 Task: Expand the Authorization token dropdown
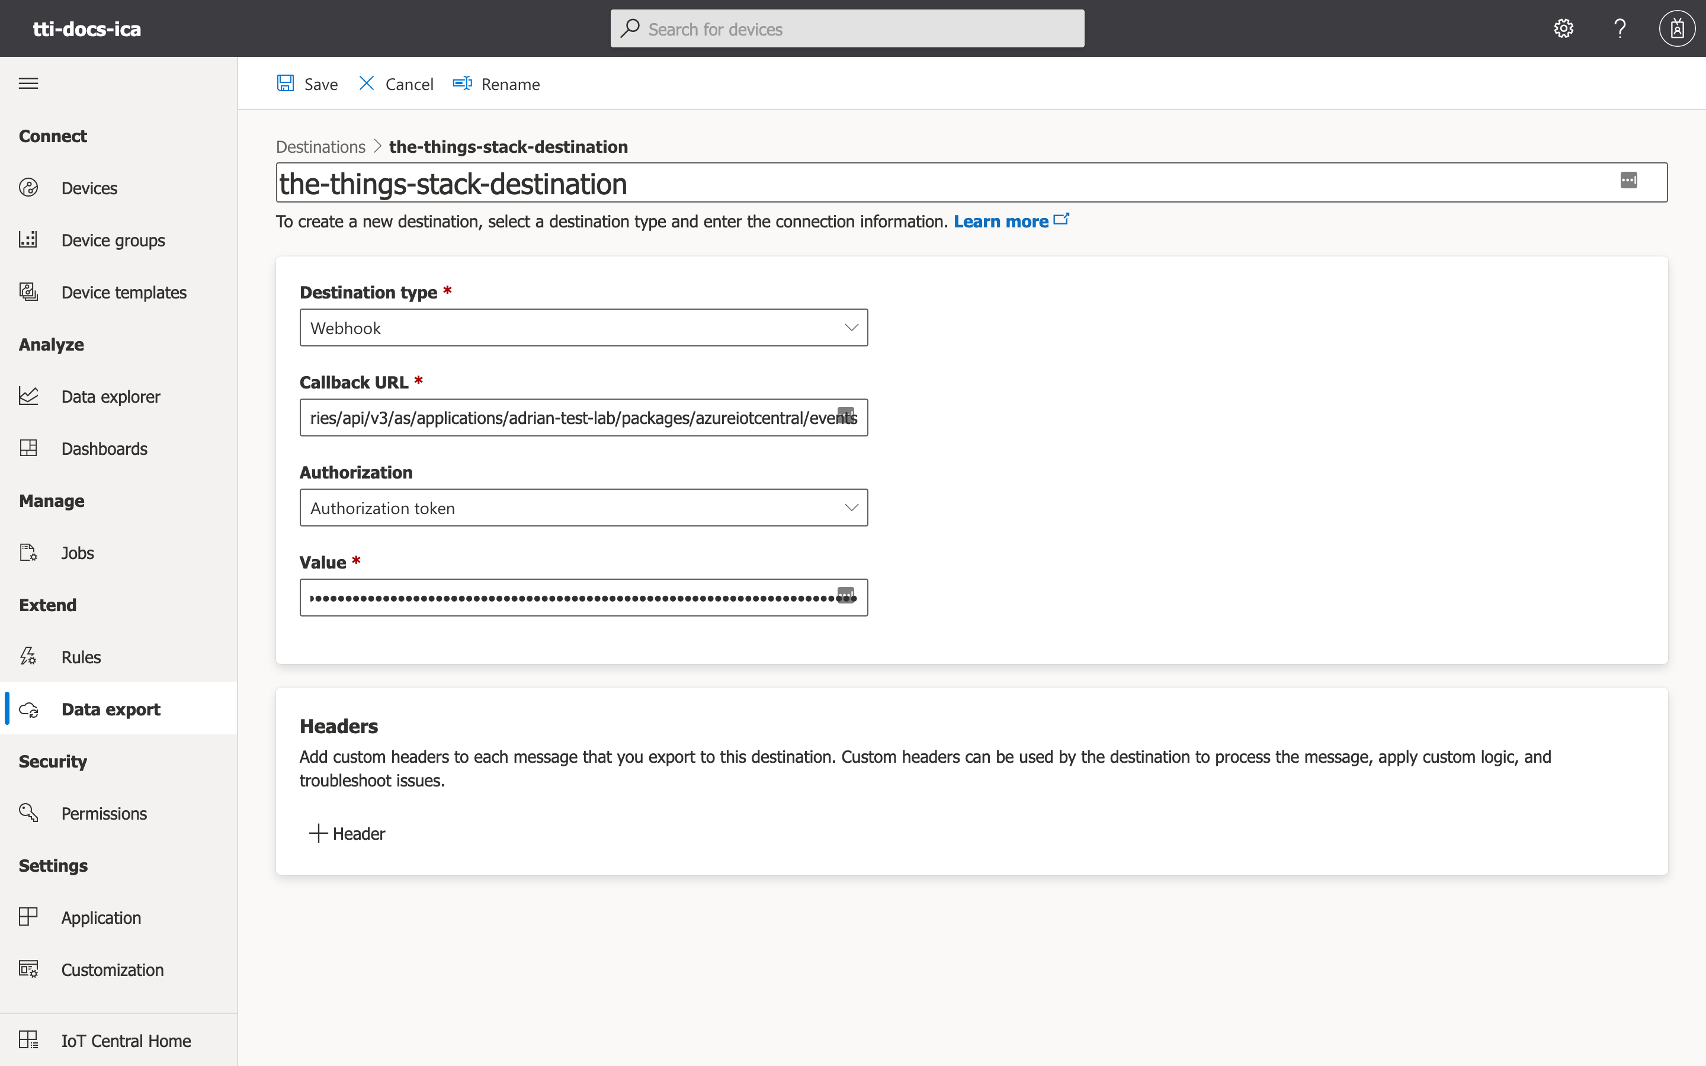(583, 508)
